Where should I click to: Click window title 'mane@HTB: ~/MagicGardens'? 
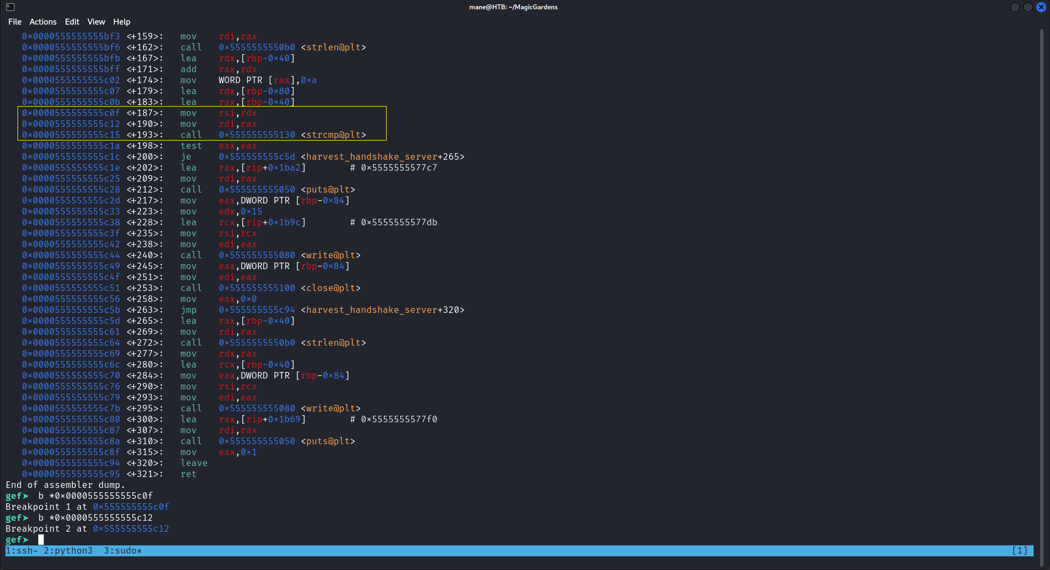(x=514, y=7)
